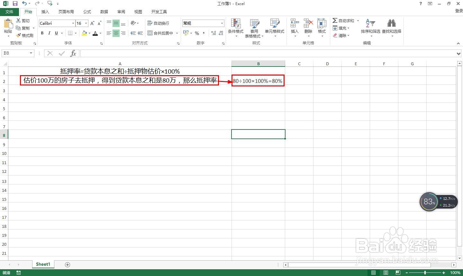Image resolution: width=463 pixels, height=276 pixels.
Task: Toggle center horizontal alignment
Action: click(116, 33)
